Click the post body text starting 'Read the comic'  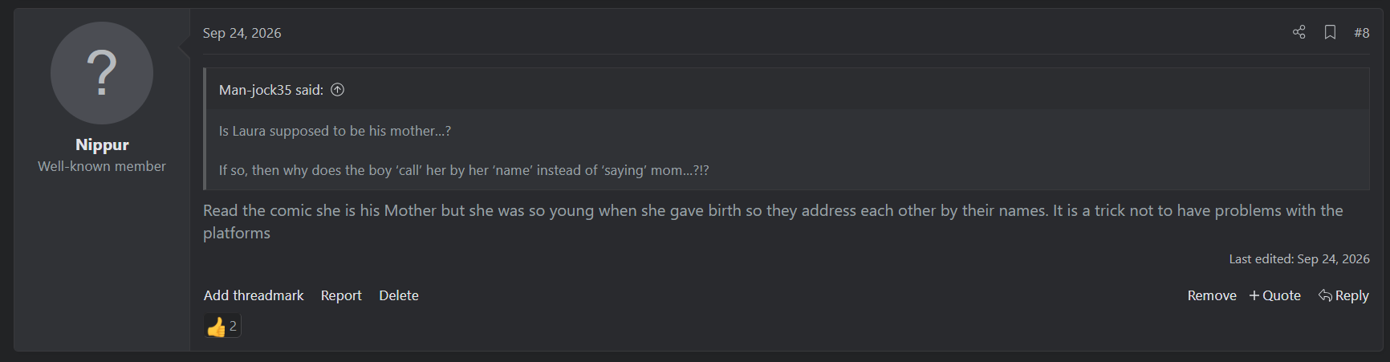pyautogui.click(x=773, y=222)
